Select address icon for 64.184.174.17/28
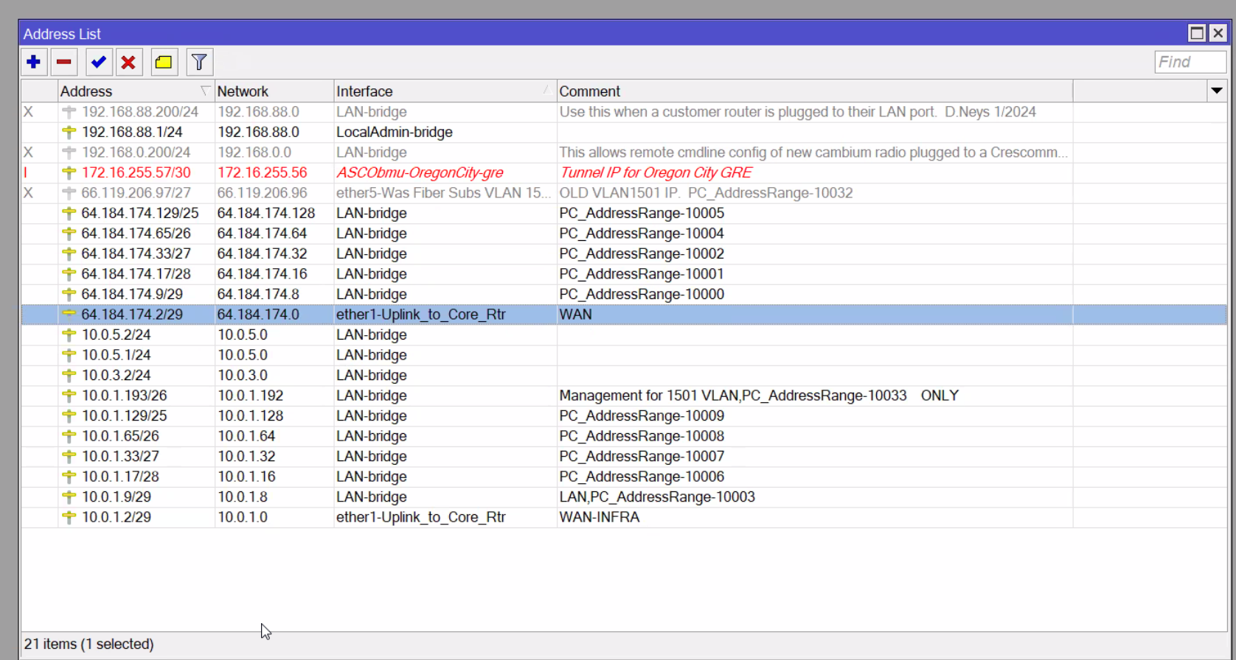The width and height of the screenshot is (1236, 660). pyautogui.click(x=69, y=274)
